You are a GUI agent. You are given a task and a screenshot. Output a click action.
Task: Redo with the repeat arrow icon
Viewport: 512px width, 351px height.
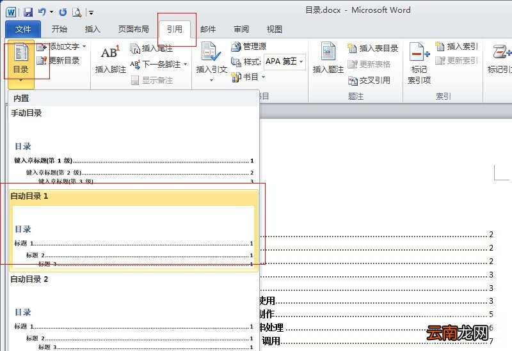(63, 12)
